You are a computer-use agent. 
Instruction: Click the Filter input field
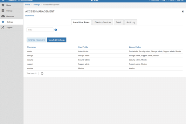tap(40, 30)
